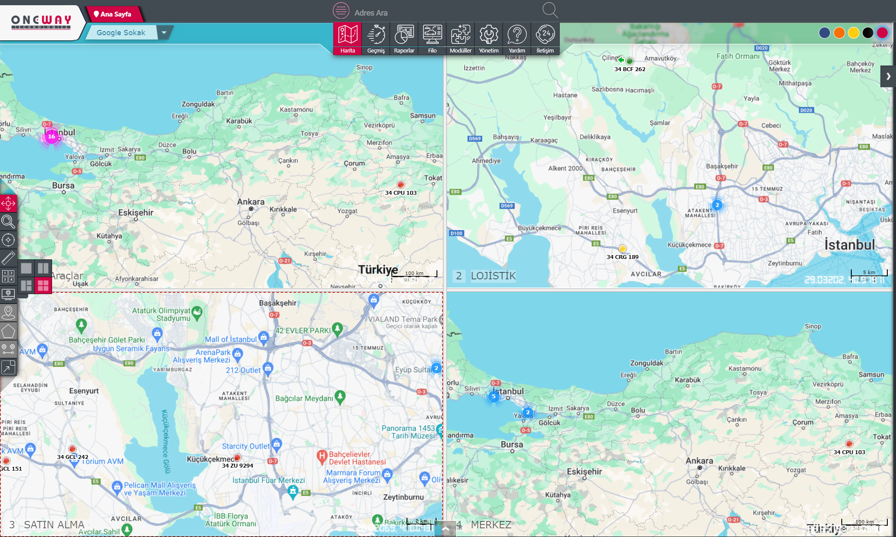896x537 pixels.
Task: Click the pentagon polygon region tool
Action: (x=8, y=332)
